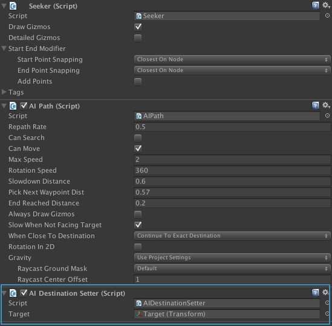Click Seeker script object picker circle
The width and height of the screenshot is (332, 326).
click(x=327, y=16)
